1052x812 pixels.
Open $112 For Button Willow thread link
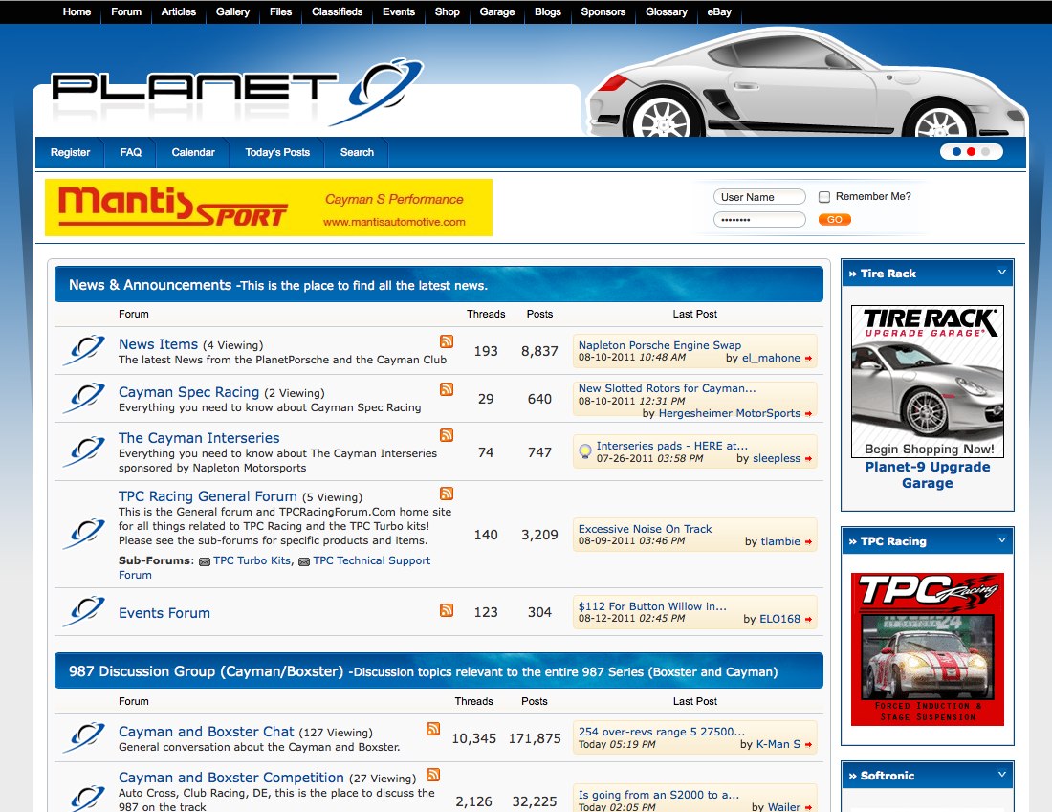pos(652,606)
